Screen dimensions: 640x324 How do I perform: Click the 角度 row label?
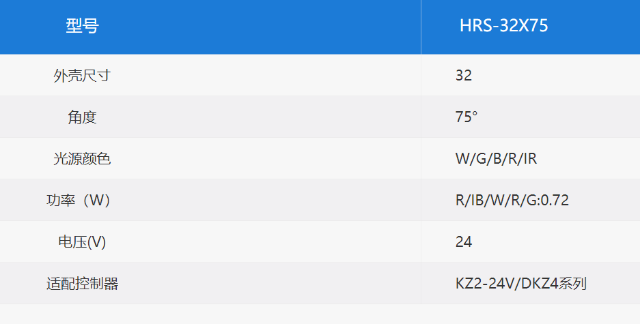(82, 117)
